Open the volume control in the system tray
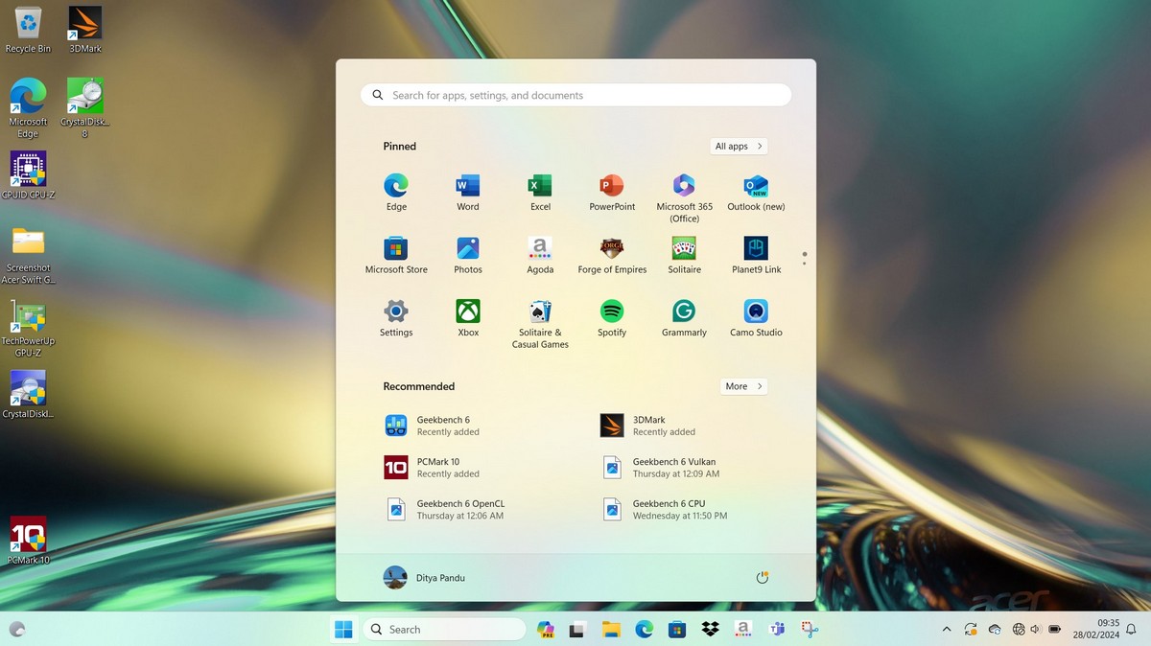This screenshot has width=1151, height=646. pyautogui.click(x=1036, y=630)
